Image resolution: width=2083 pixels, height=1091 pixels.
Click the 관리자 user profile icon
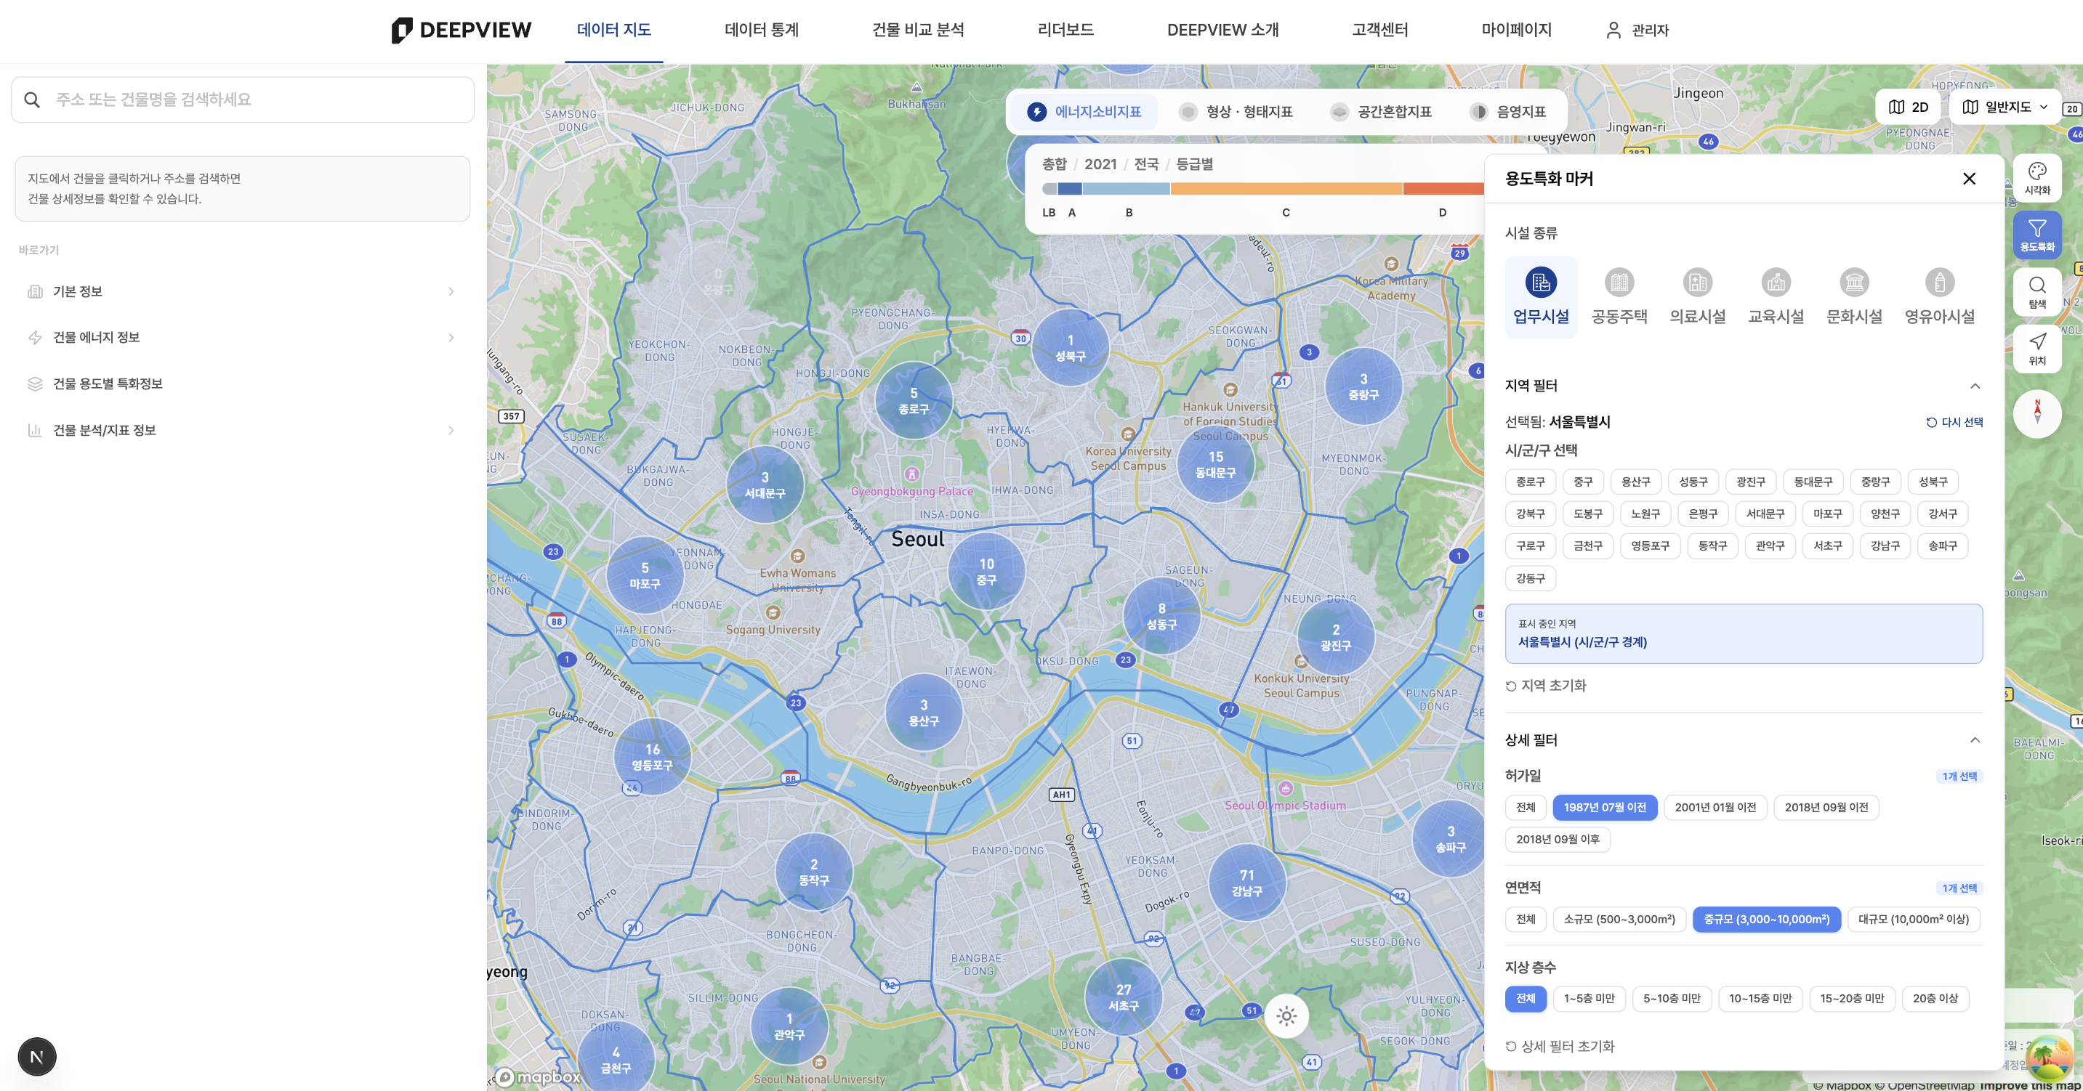click(1613, 30)
